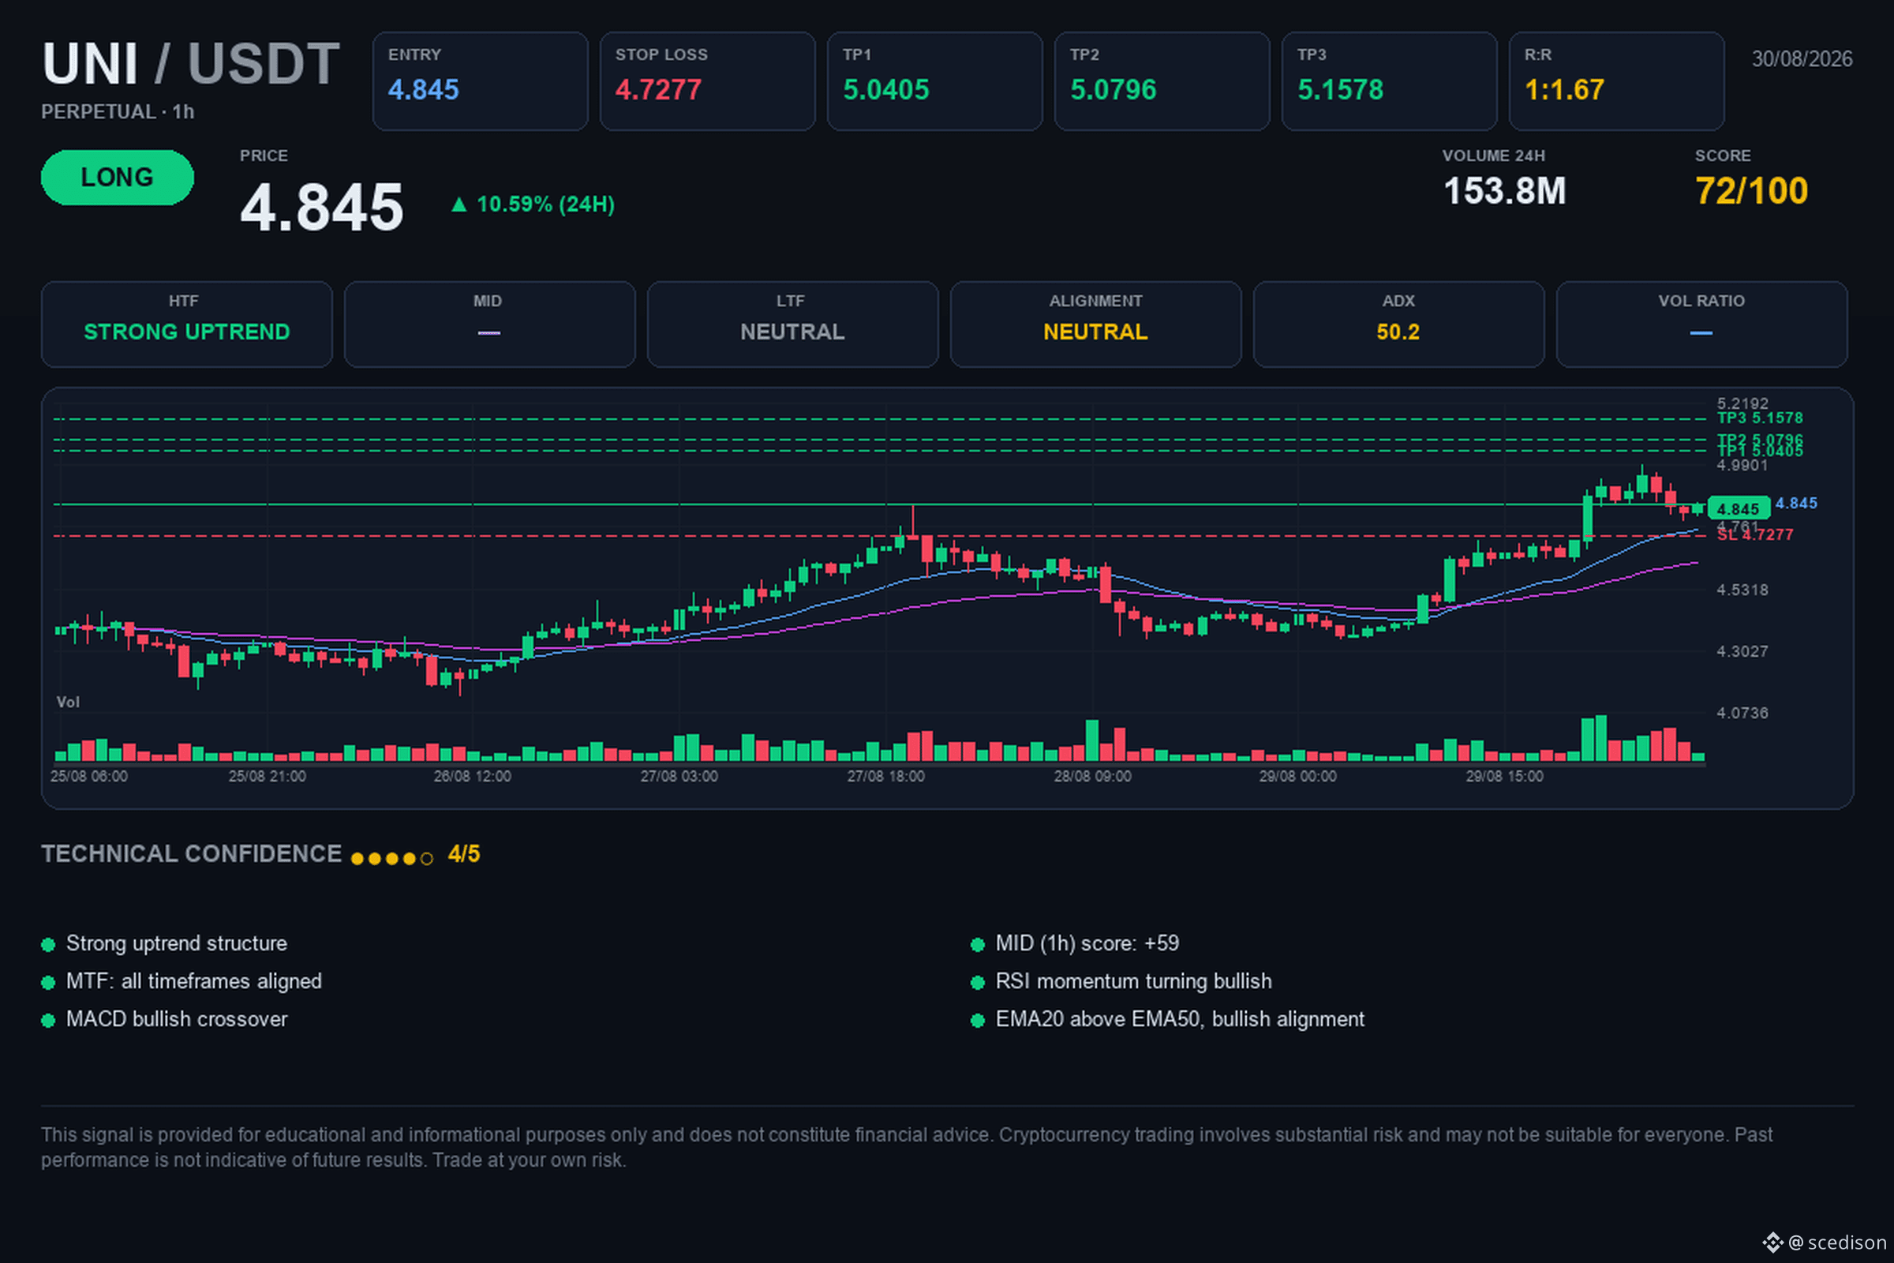This screenshot has height=1263, width=1894.
Task: Click the R:R card showing 1:1.67
Action: click(1616, 81)
